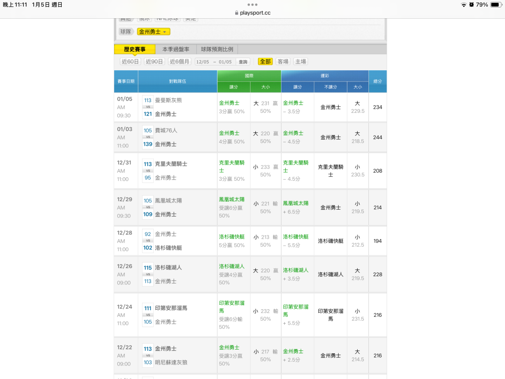
Task: Select 全部 venue filter
Action: (266, 62)
